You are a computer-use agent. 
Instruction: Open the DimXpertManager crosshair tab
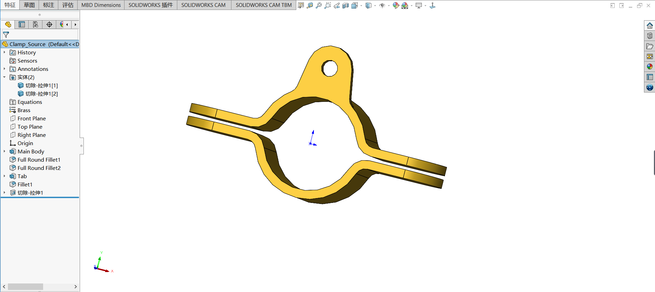[x=49, y=24]
